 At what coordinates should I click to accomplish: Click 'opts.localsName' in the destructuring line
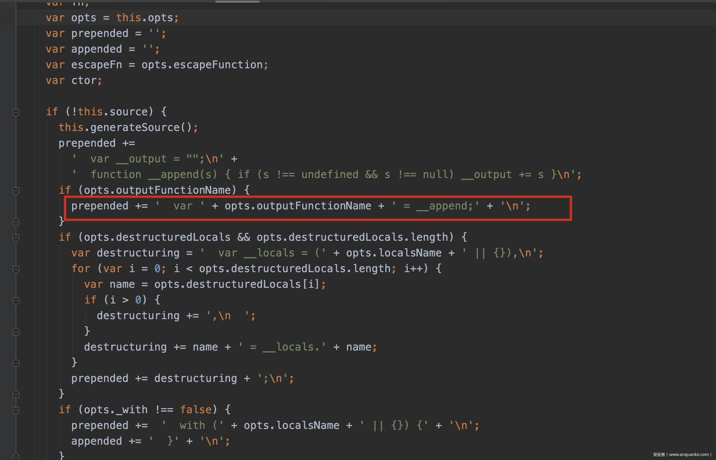pos(393,253)
